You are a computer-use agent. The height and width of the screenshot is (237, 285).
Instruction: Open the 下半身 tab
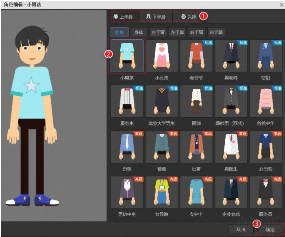[156, 17]
